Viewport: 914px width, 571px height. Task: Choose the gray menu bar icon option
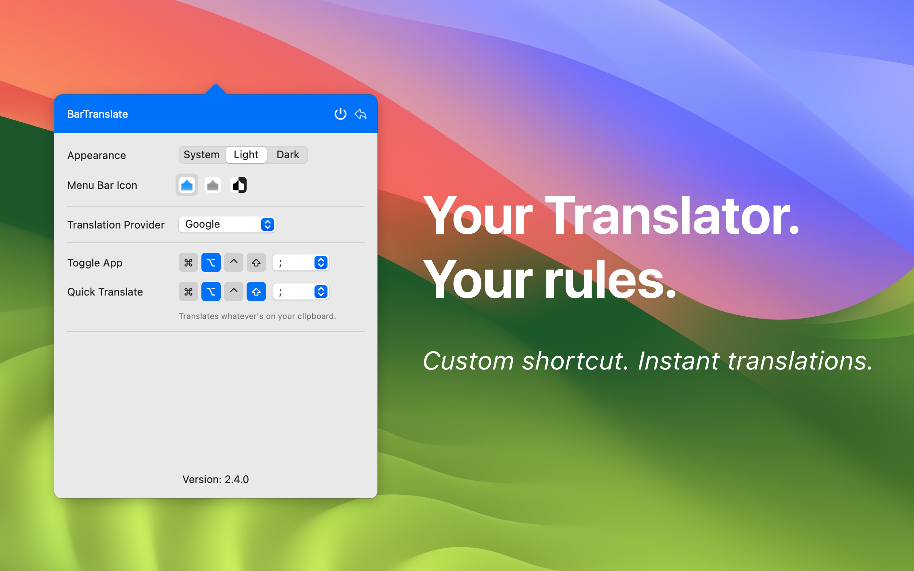click(x=213, y=185)
